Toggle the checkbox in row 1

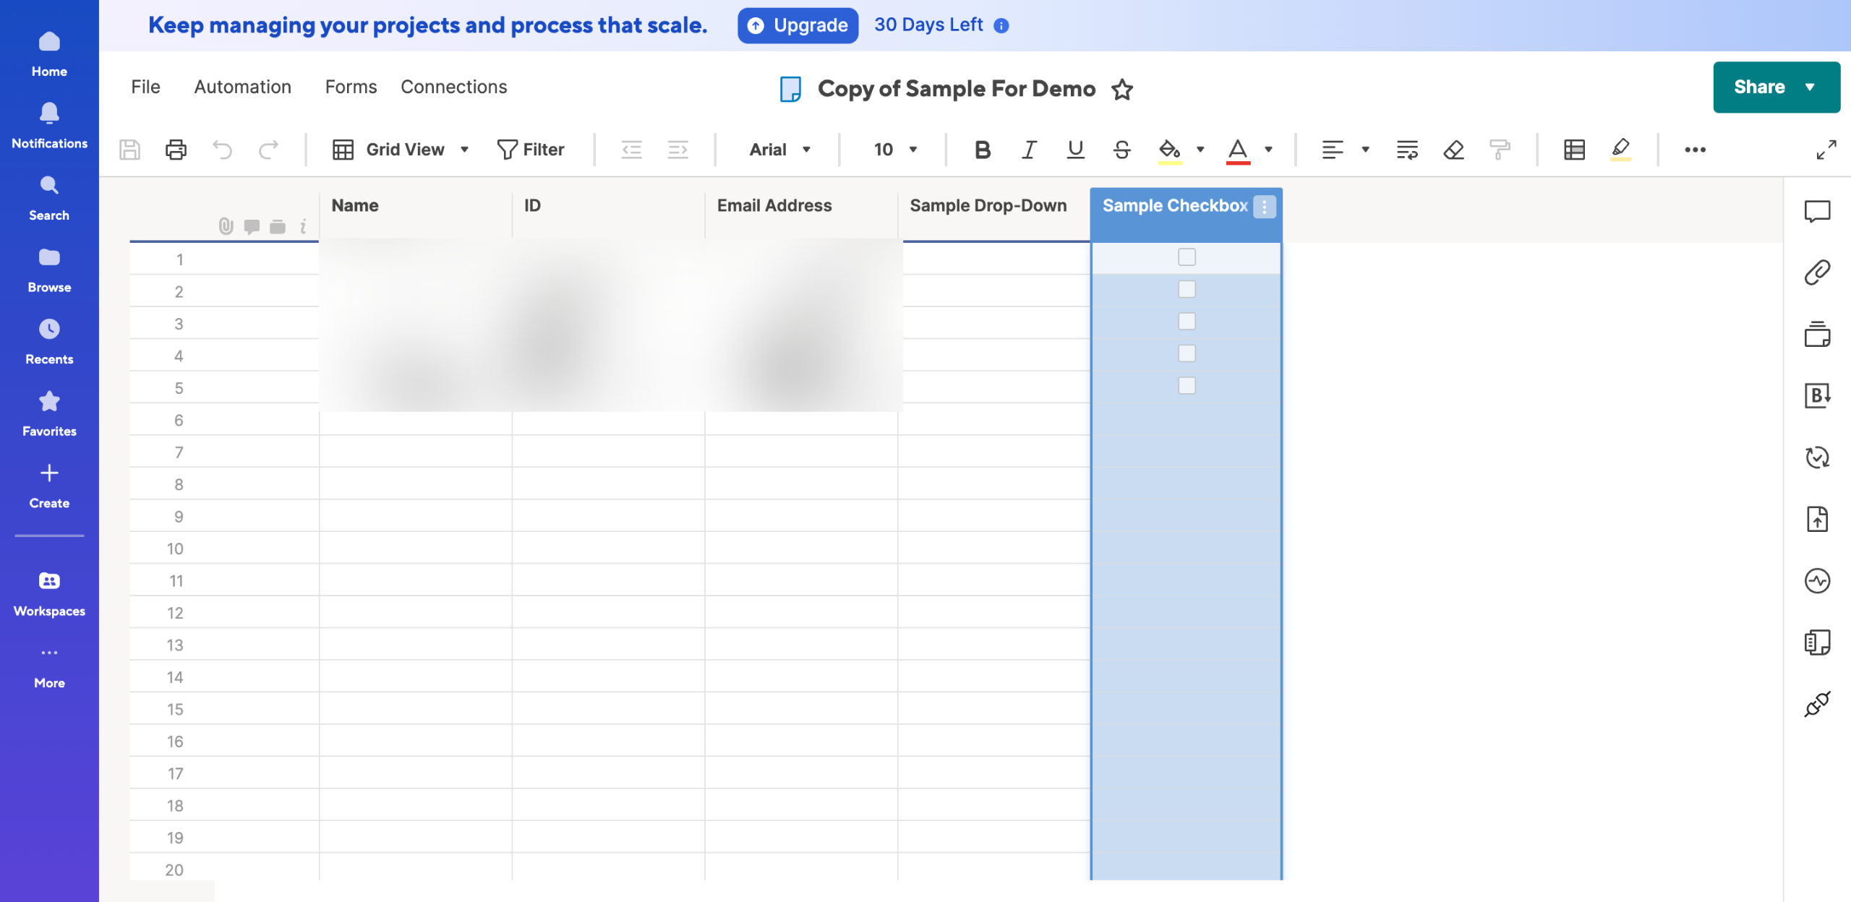(1187, 257)
